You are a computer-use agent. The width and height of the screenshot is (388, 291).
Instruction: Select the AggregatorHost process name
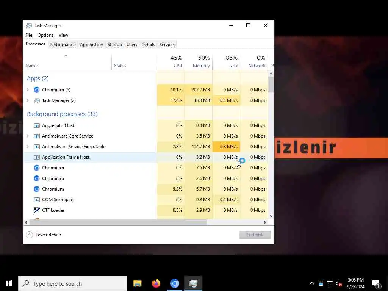[58, 125]
